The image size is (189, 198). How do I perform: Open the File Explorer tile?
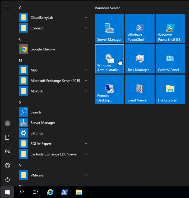(x=170, y=89)
